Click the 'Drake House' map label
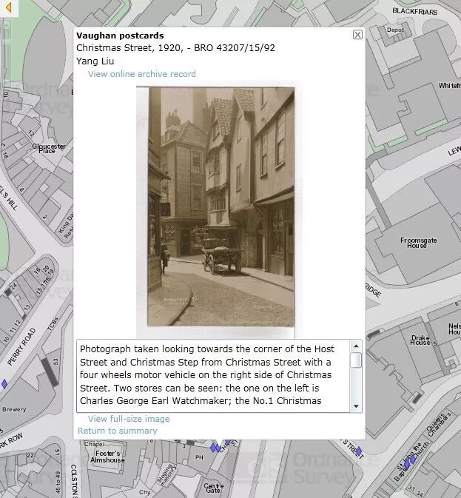Image resolution: width=461 pixels, height=498 pixels. click(x=420, y=340)
